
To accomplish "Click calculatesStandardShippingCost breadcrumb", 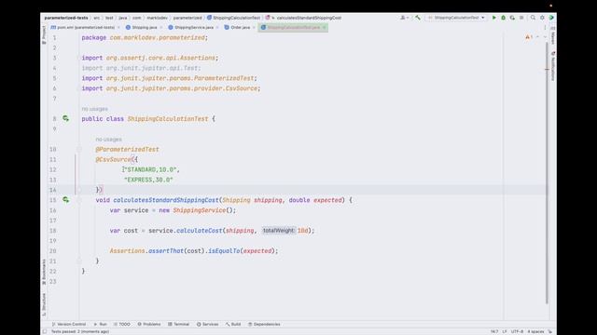I will [303, 18].
